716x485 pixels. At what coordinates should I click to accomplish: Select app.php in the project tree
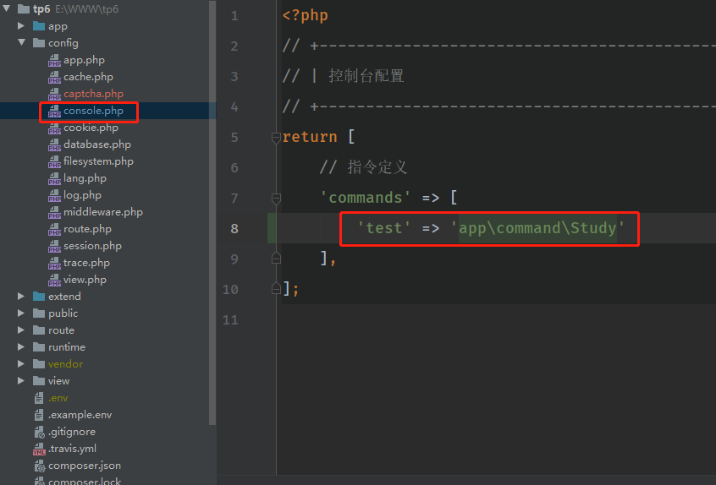click(x=84, y=60)
